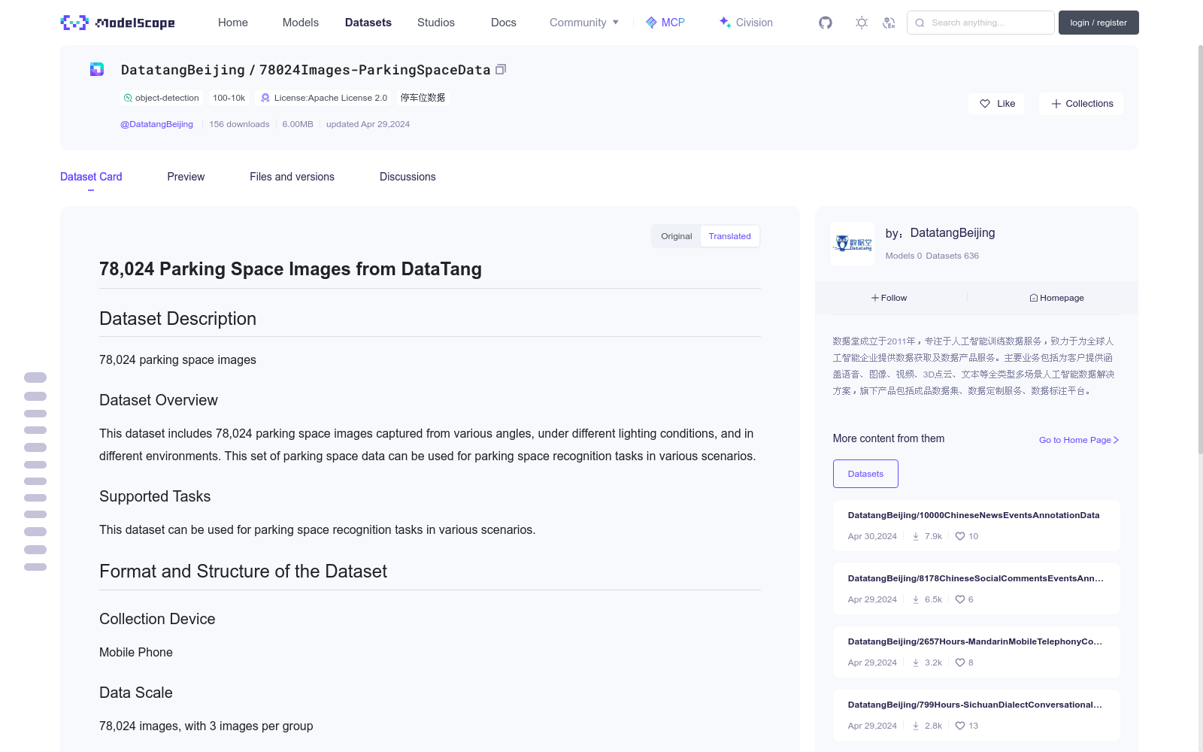Click the object-detection tag
The width and height of the screenshot is (1203, 752).
161,98
